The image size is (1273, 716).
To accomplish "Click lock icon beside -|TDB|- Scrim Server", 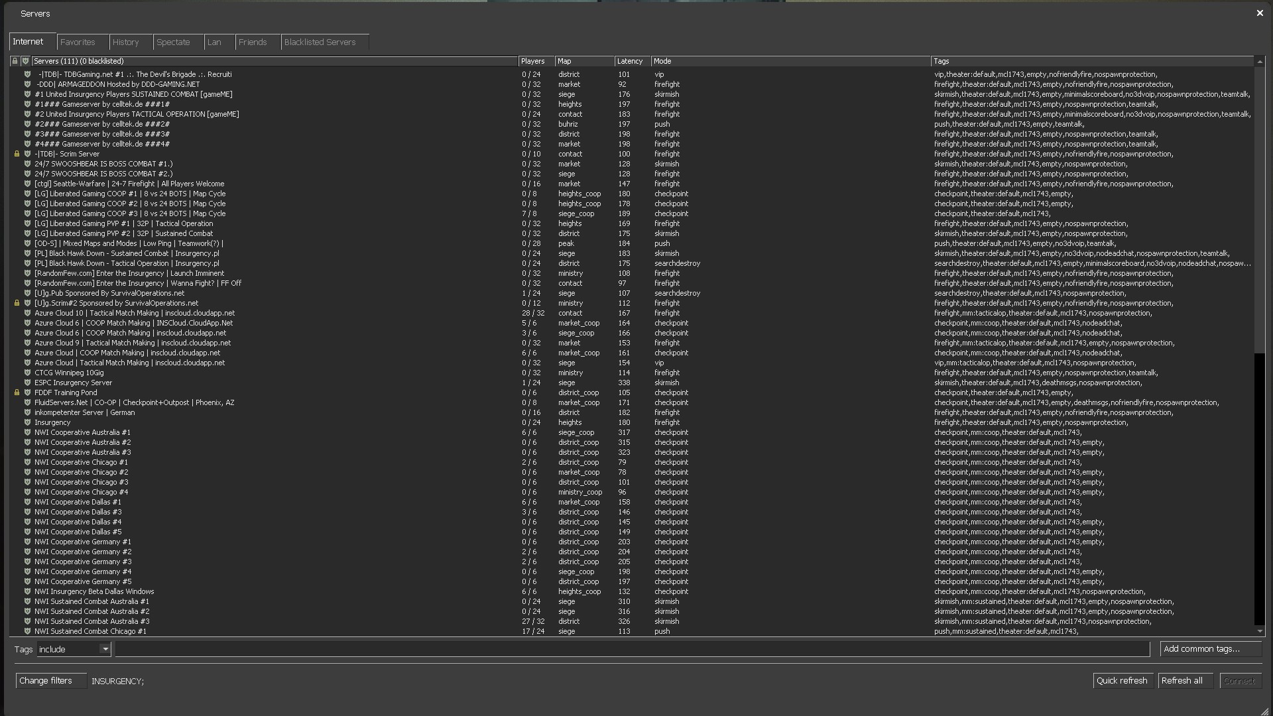I will pos(17,154).
